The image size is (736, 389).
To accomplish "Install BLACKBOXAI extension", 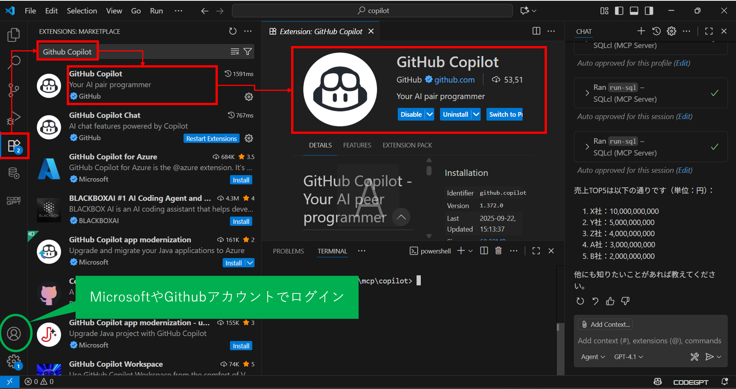I will (x=241, y=221).
